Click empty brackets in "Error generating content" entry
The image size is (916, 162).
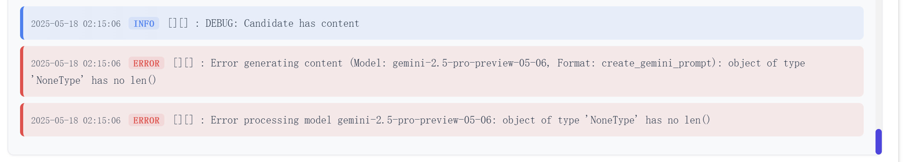(x=183, y=63)
